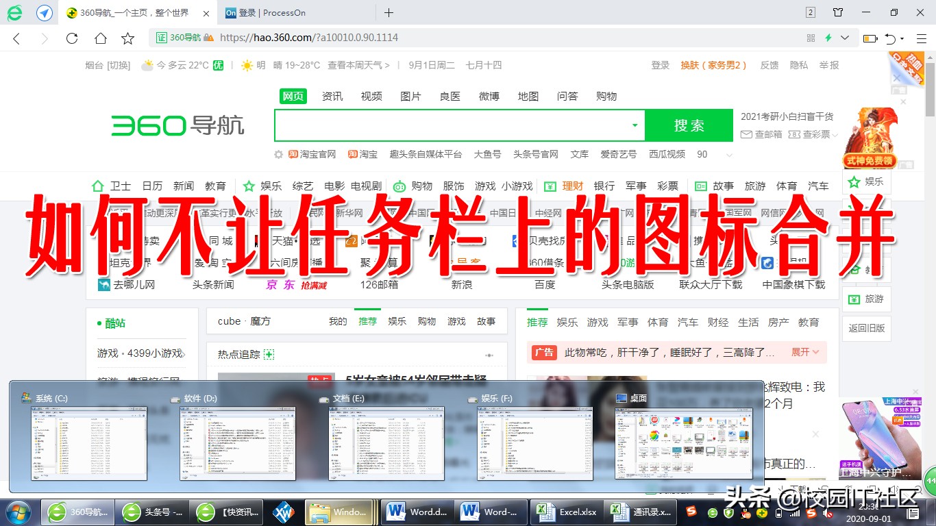Click the green lightning speed mode icon

point(828,38)
